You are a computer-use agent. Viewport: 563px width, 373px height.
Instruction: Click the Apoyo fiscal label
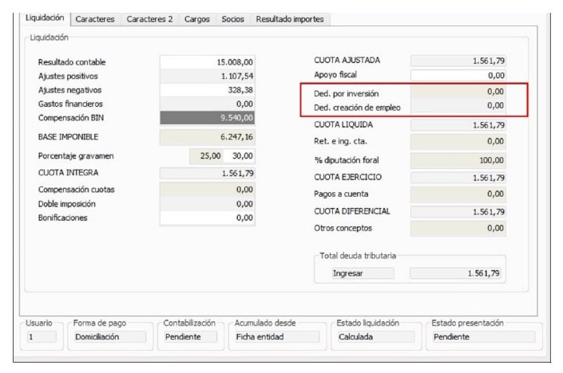pyautogui.click(x=335, y=75)
